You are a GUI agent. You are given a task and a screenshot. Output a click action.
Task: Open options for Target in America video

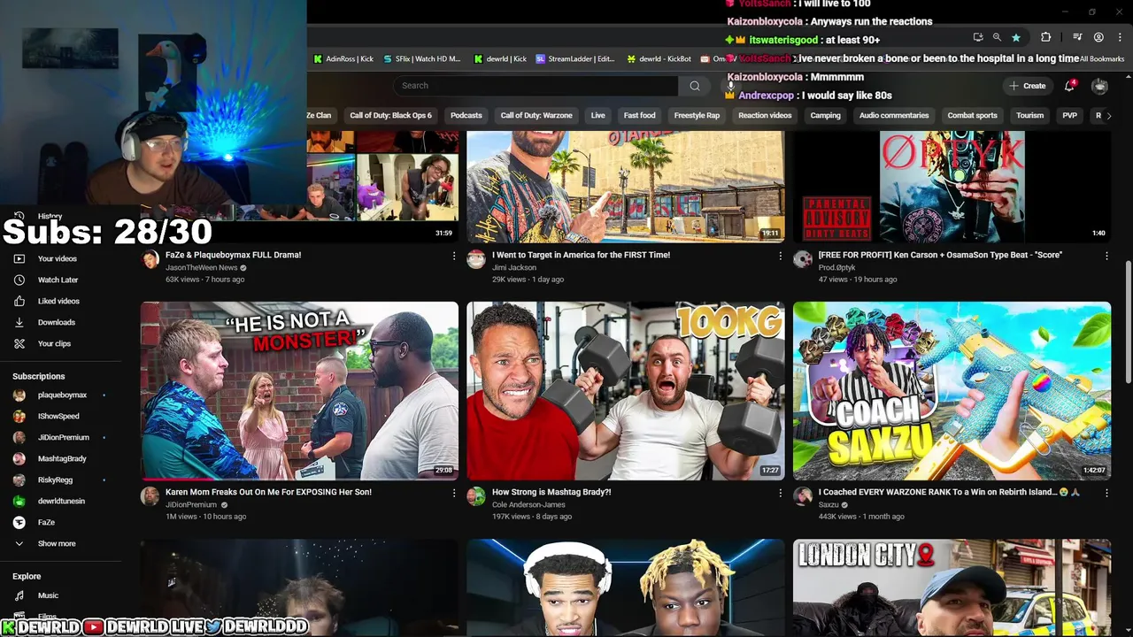tap(780, 256)
